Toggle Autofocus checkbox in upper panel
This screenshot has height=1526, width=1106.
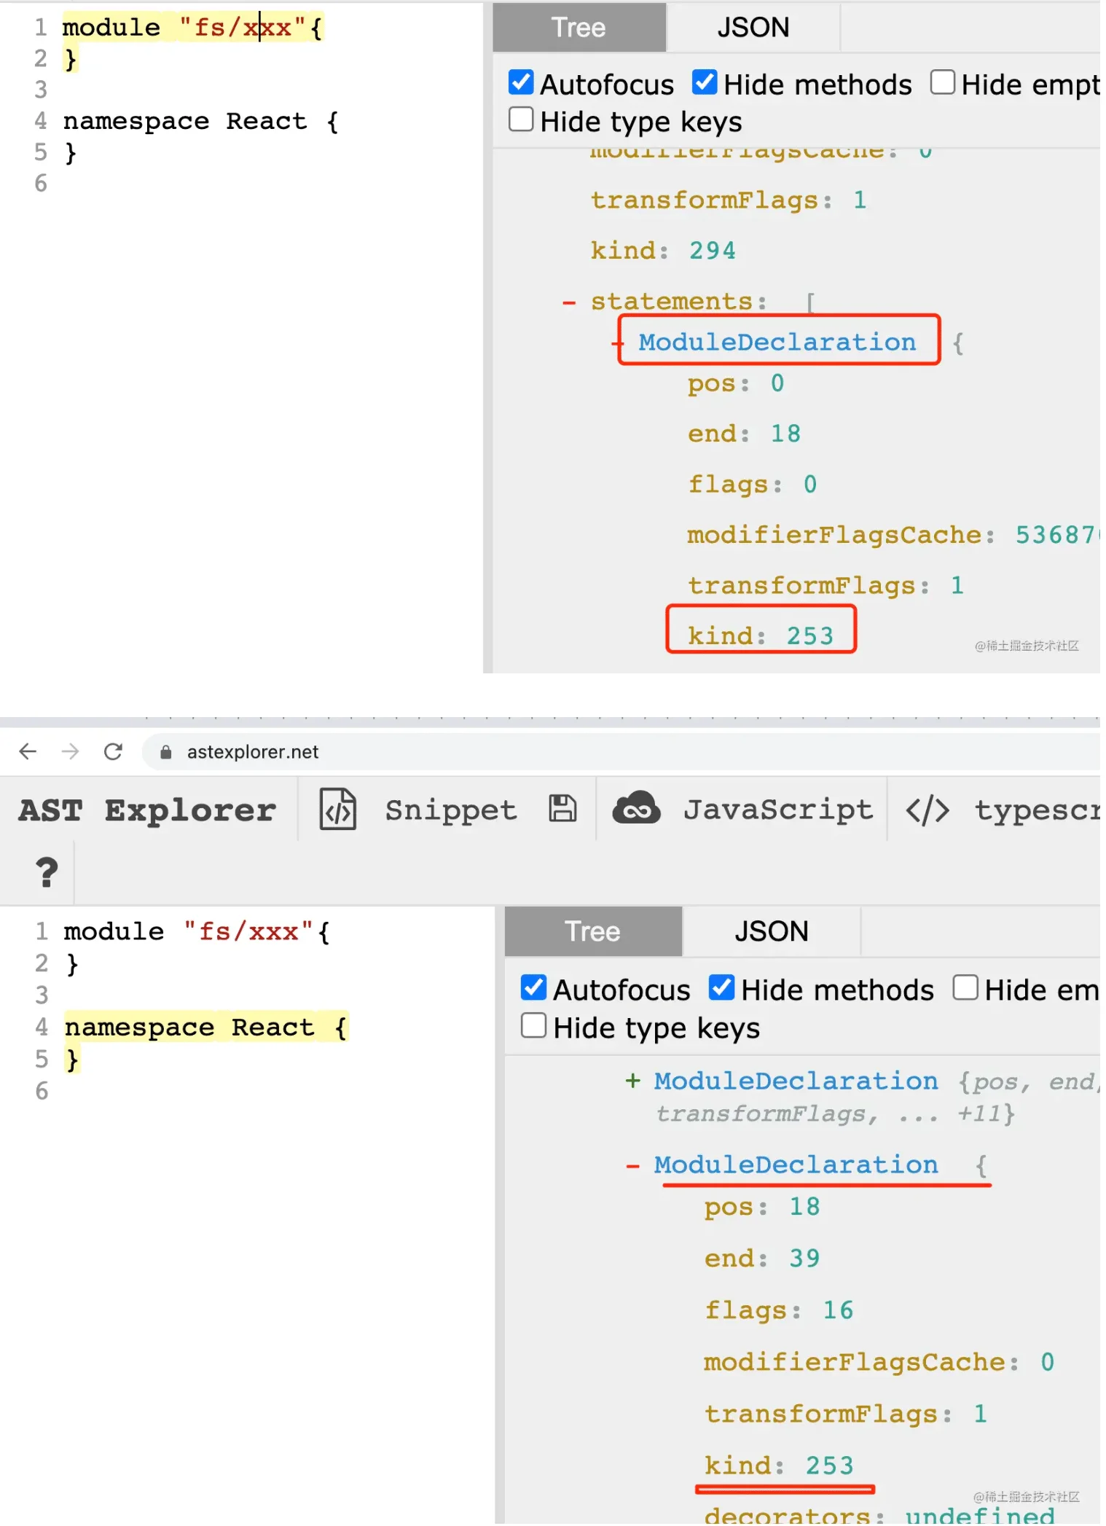(521, 82)
